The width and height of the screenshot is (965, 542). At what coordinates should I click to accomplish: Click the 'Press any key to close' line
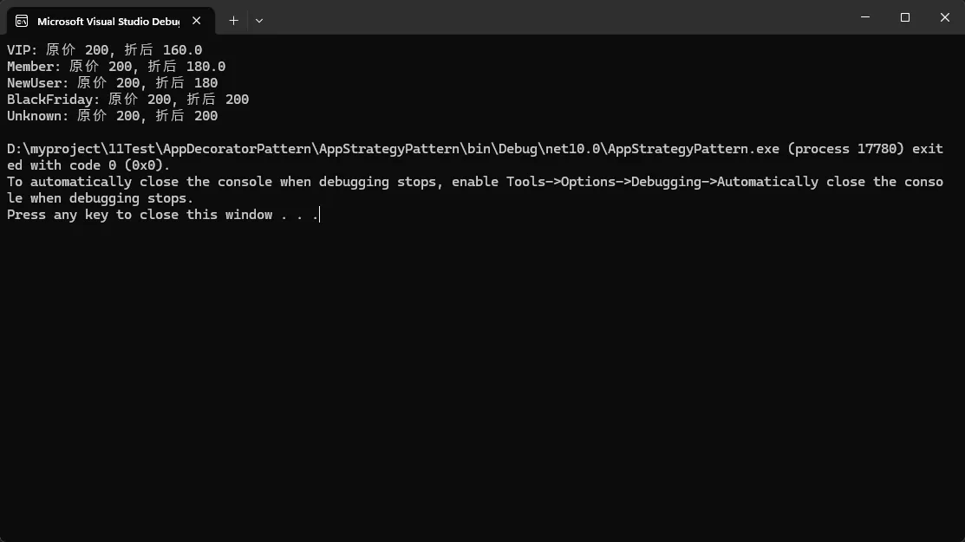click(162, 215)
